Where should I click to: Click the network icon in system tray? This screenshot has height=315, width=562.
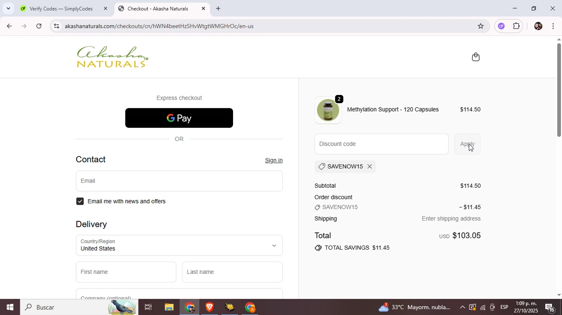(x=483, y=308)
